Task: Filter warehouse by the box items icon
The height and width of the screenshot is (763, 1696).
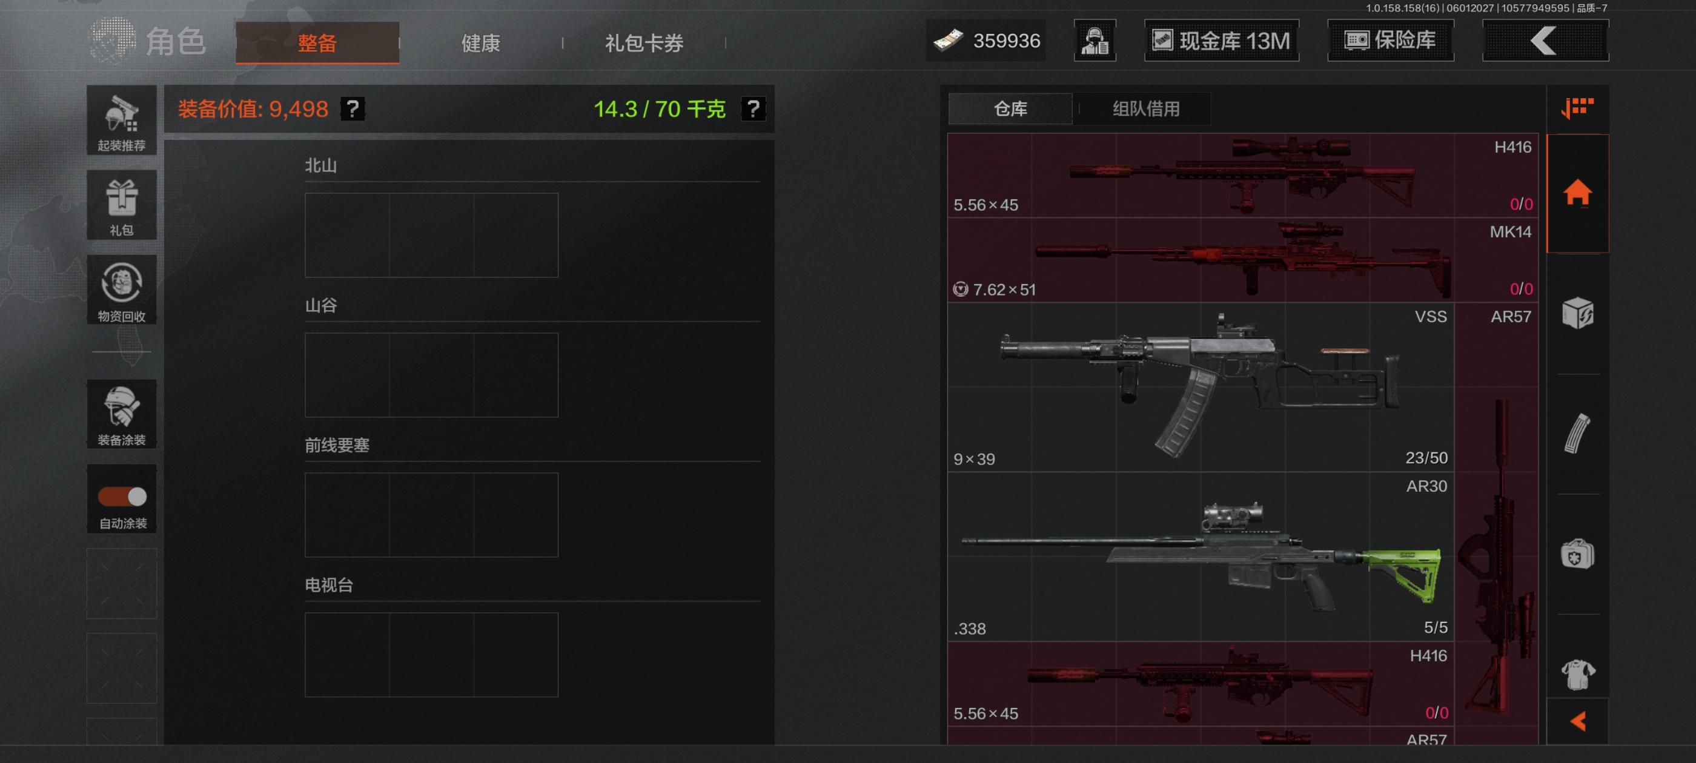Action: [1577, 312]
